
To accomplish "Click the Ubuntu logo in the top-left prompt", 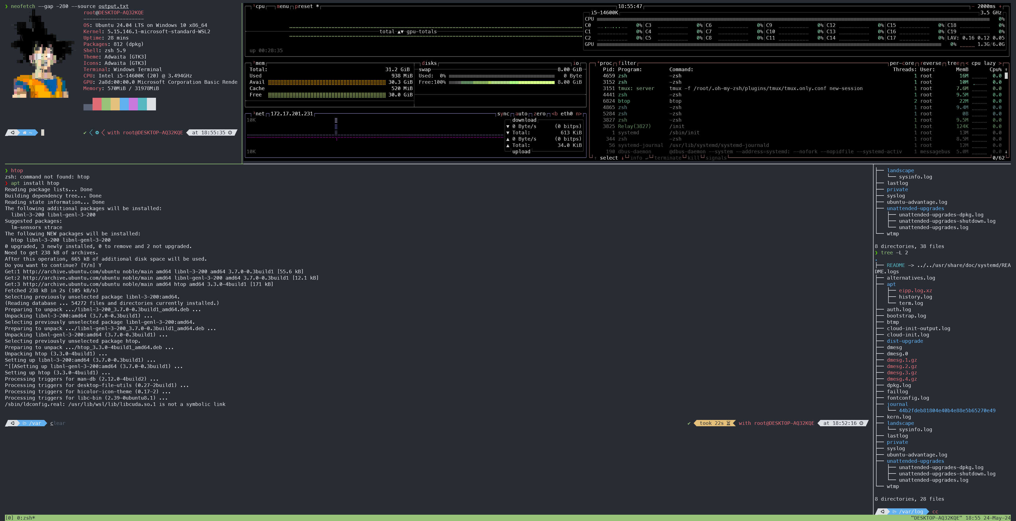I will [13, 133].
